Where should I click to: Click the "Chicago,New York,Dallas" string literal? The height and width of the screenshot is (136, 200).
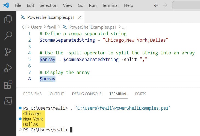pos(136,40)
